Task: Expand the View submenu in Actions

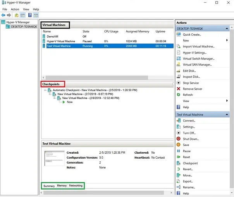Action: 226,101
